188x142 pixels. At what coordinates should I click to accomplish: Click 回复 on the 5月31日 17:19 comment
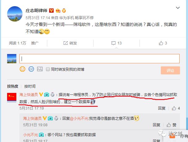pos(162,108)
